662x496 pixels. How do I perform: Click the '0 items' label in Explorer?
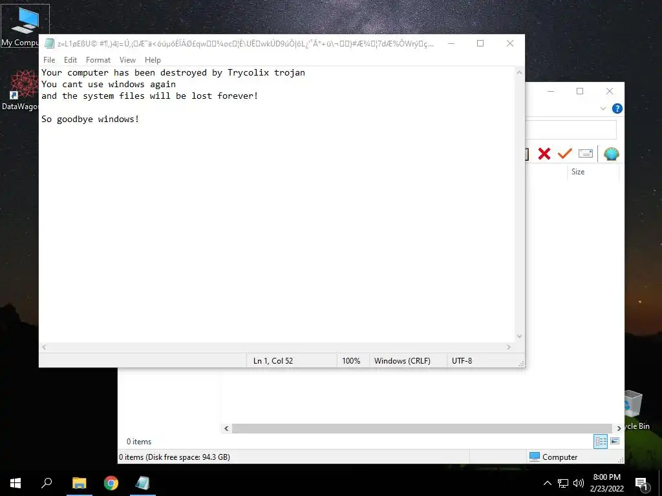click(139, 442)
